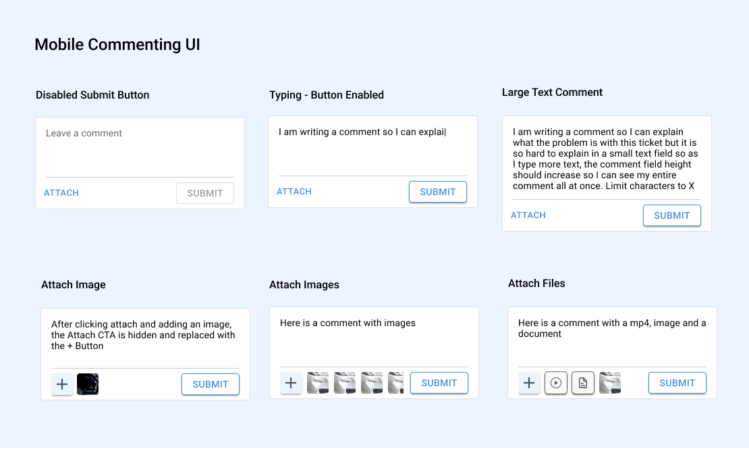Click the plus button in Attach Files card

[529, 383]
